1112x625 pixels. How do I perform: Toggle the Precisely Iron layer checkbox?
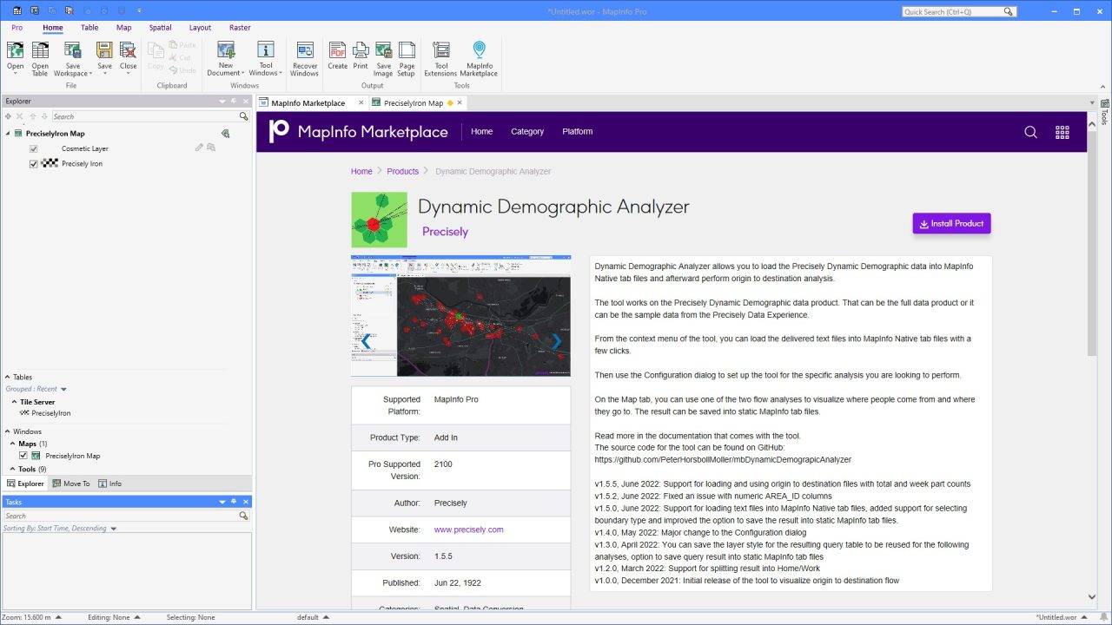(x=34, y=164)
